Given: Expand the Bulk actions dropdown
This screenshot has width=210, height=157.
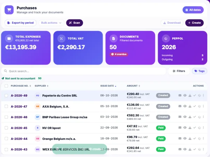Looking at the screenshot, I should [51, 23].
